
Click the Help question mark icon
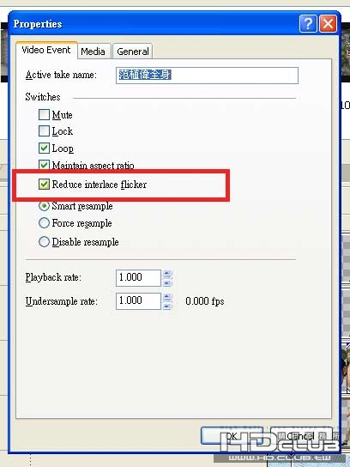[x=308, y=23]
